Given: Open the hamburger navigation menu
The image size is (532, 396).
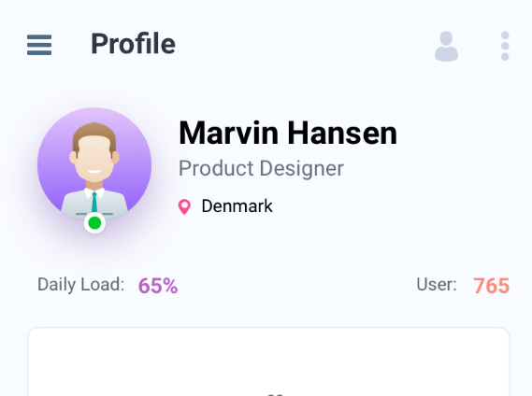Looking at the screenshot, I should [x=39, y=45].
